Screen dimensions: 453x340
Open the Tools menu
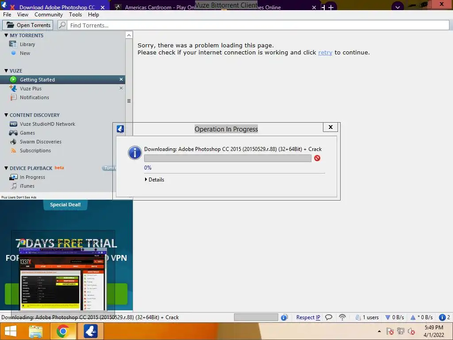pyautogui.click(x=75, y=15)
